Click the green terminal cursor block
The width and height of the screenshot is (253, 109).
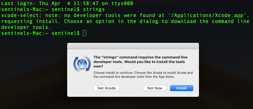pos(84,33)
